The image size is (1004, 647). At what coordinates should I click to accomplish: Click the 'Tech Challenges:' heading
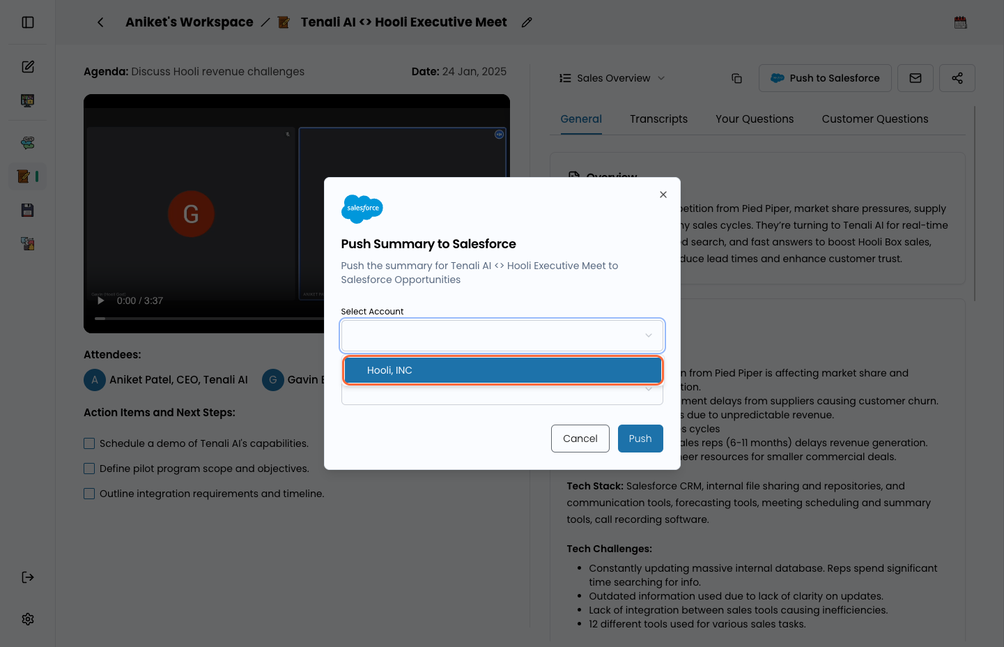click(x=610, y=549)
